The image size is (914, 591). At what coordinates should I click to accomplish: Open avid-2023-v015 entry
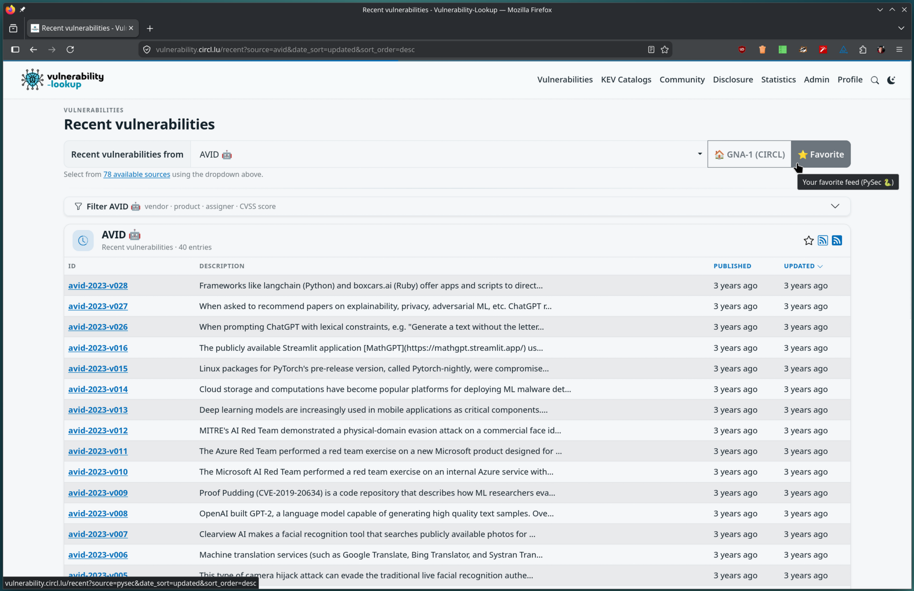[x=98, y=368]
